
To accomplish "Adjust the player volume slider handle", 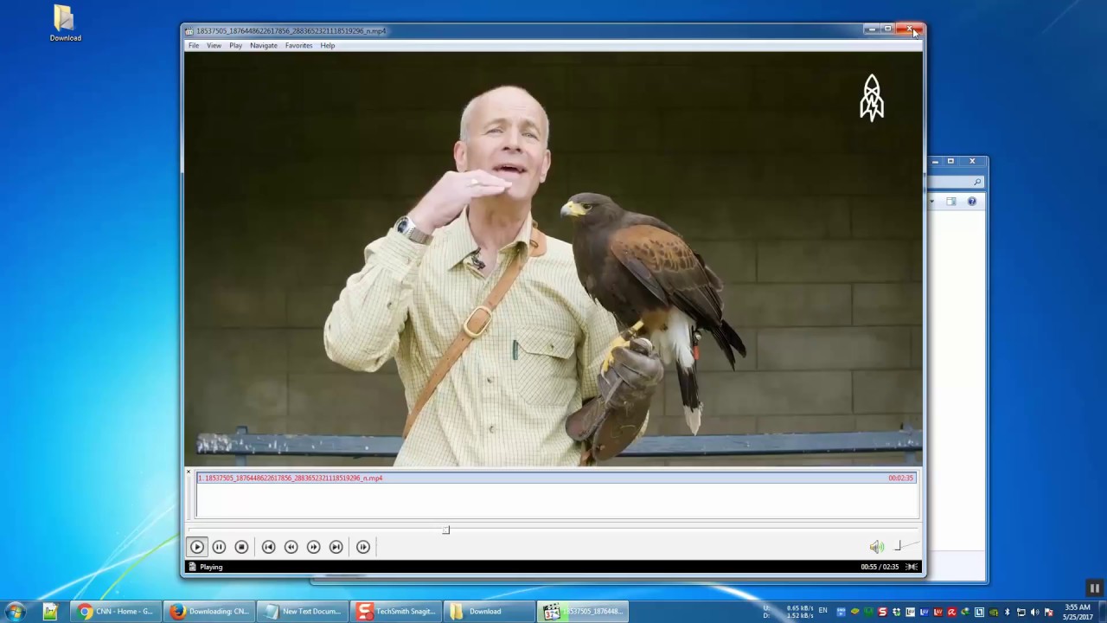I will 899,546.
